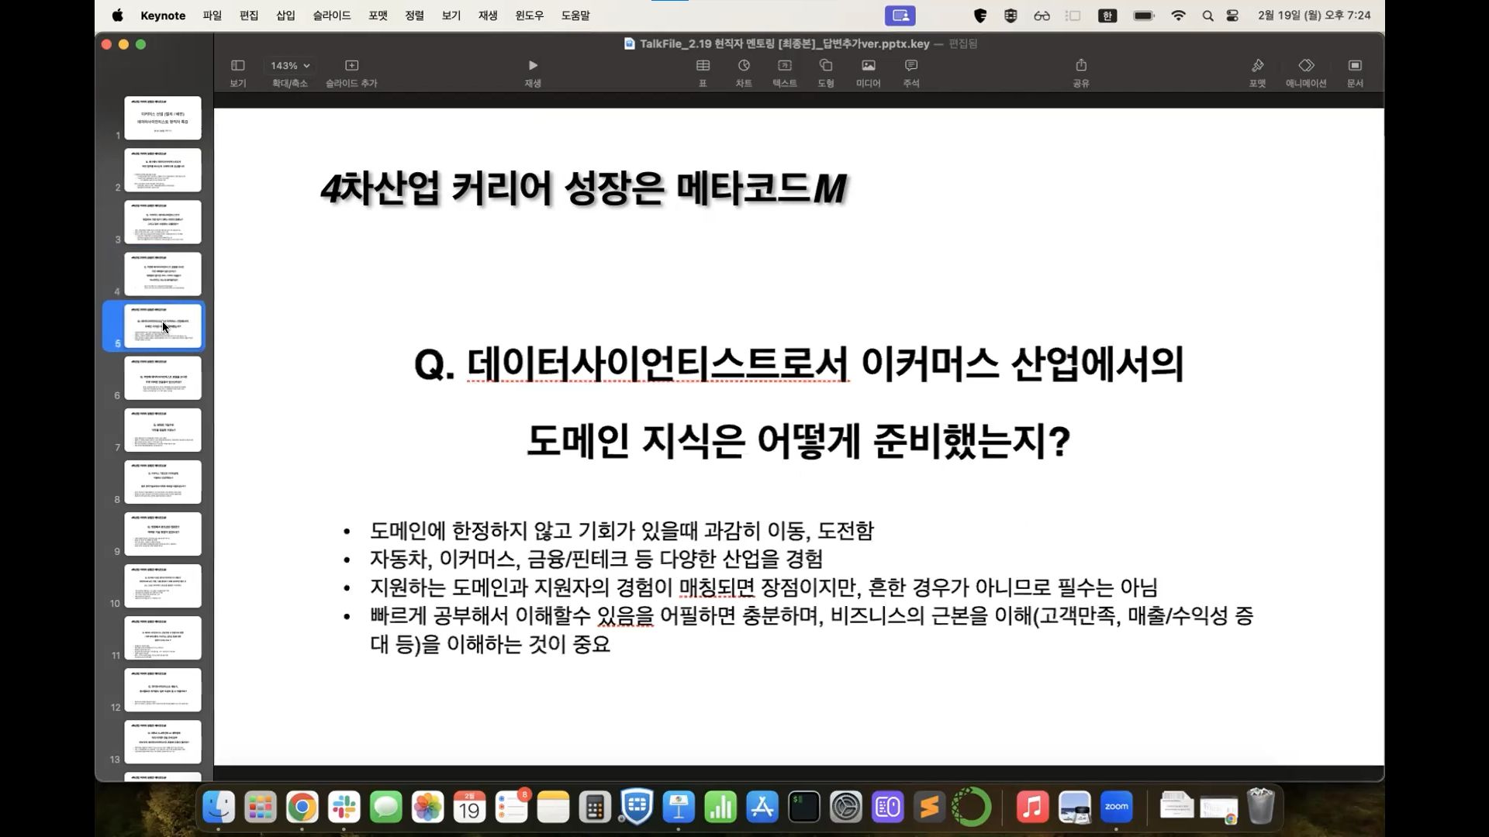Image resolution: width=1489 pixels, height=837 pixels.
Task: Select slide 8 thumbnail in navigator
Action: pyautogui.click(x=163, y=481)
